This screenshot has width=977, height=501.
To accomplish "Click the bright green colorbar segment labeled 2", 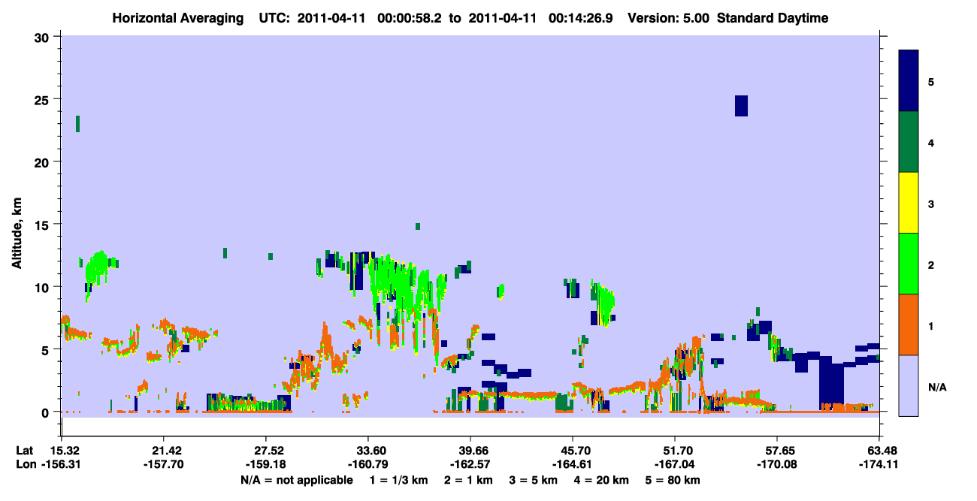I will (909, 264).
